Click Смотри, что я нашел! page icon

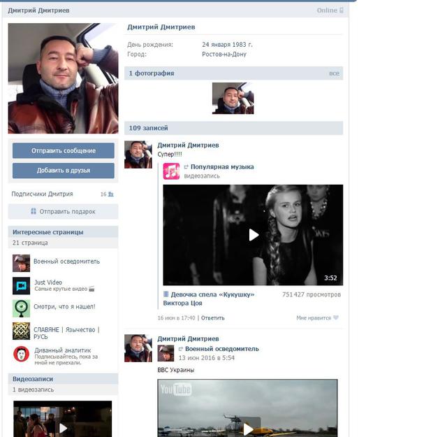click(x=21, y=308)
